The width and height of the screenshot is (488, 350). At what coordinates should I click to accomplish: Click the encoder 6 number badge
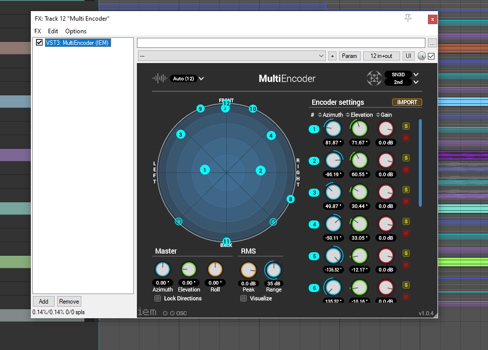[x=314, y=288]
